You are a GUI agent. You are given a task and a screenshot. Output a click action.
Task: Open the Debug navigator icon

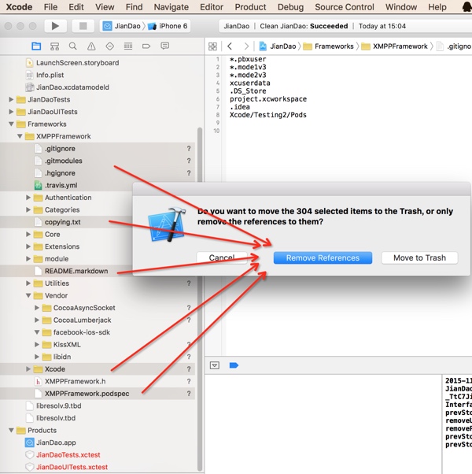128,46
